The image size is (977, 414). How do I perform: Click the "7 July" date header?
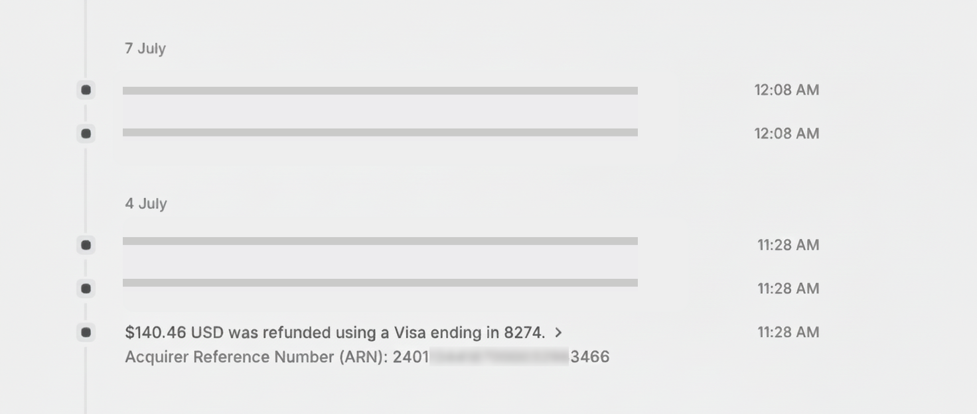[145, 48]
